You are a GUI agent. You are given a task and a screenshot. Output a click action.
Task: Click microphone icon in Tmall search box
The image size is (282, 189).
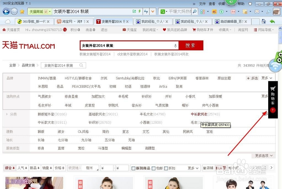pyautogui.click(x=175, y=46)
